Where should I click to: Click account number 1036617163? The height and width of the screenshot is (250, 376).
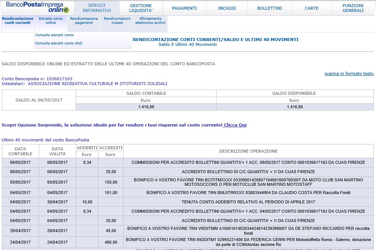[x=59, y=79]
